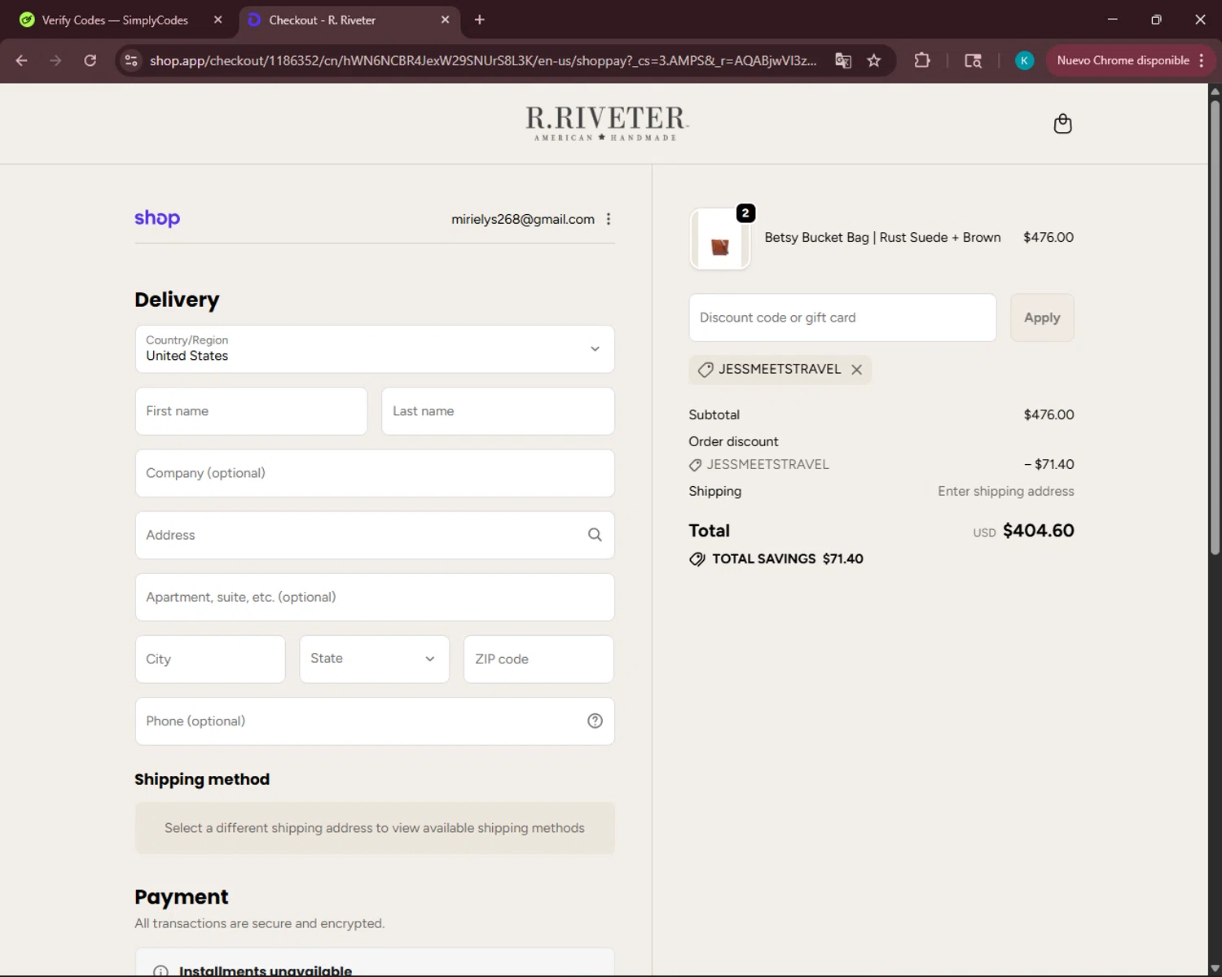Click the Discount code or gift card field
The width and height of the screenshot is (1222, 977).
click(842, 318)
